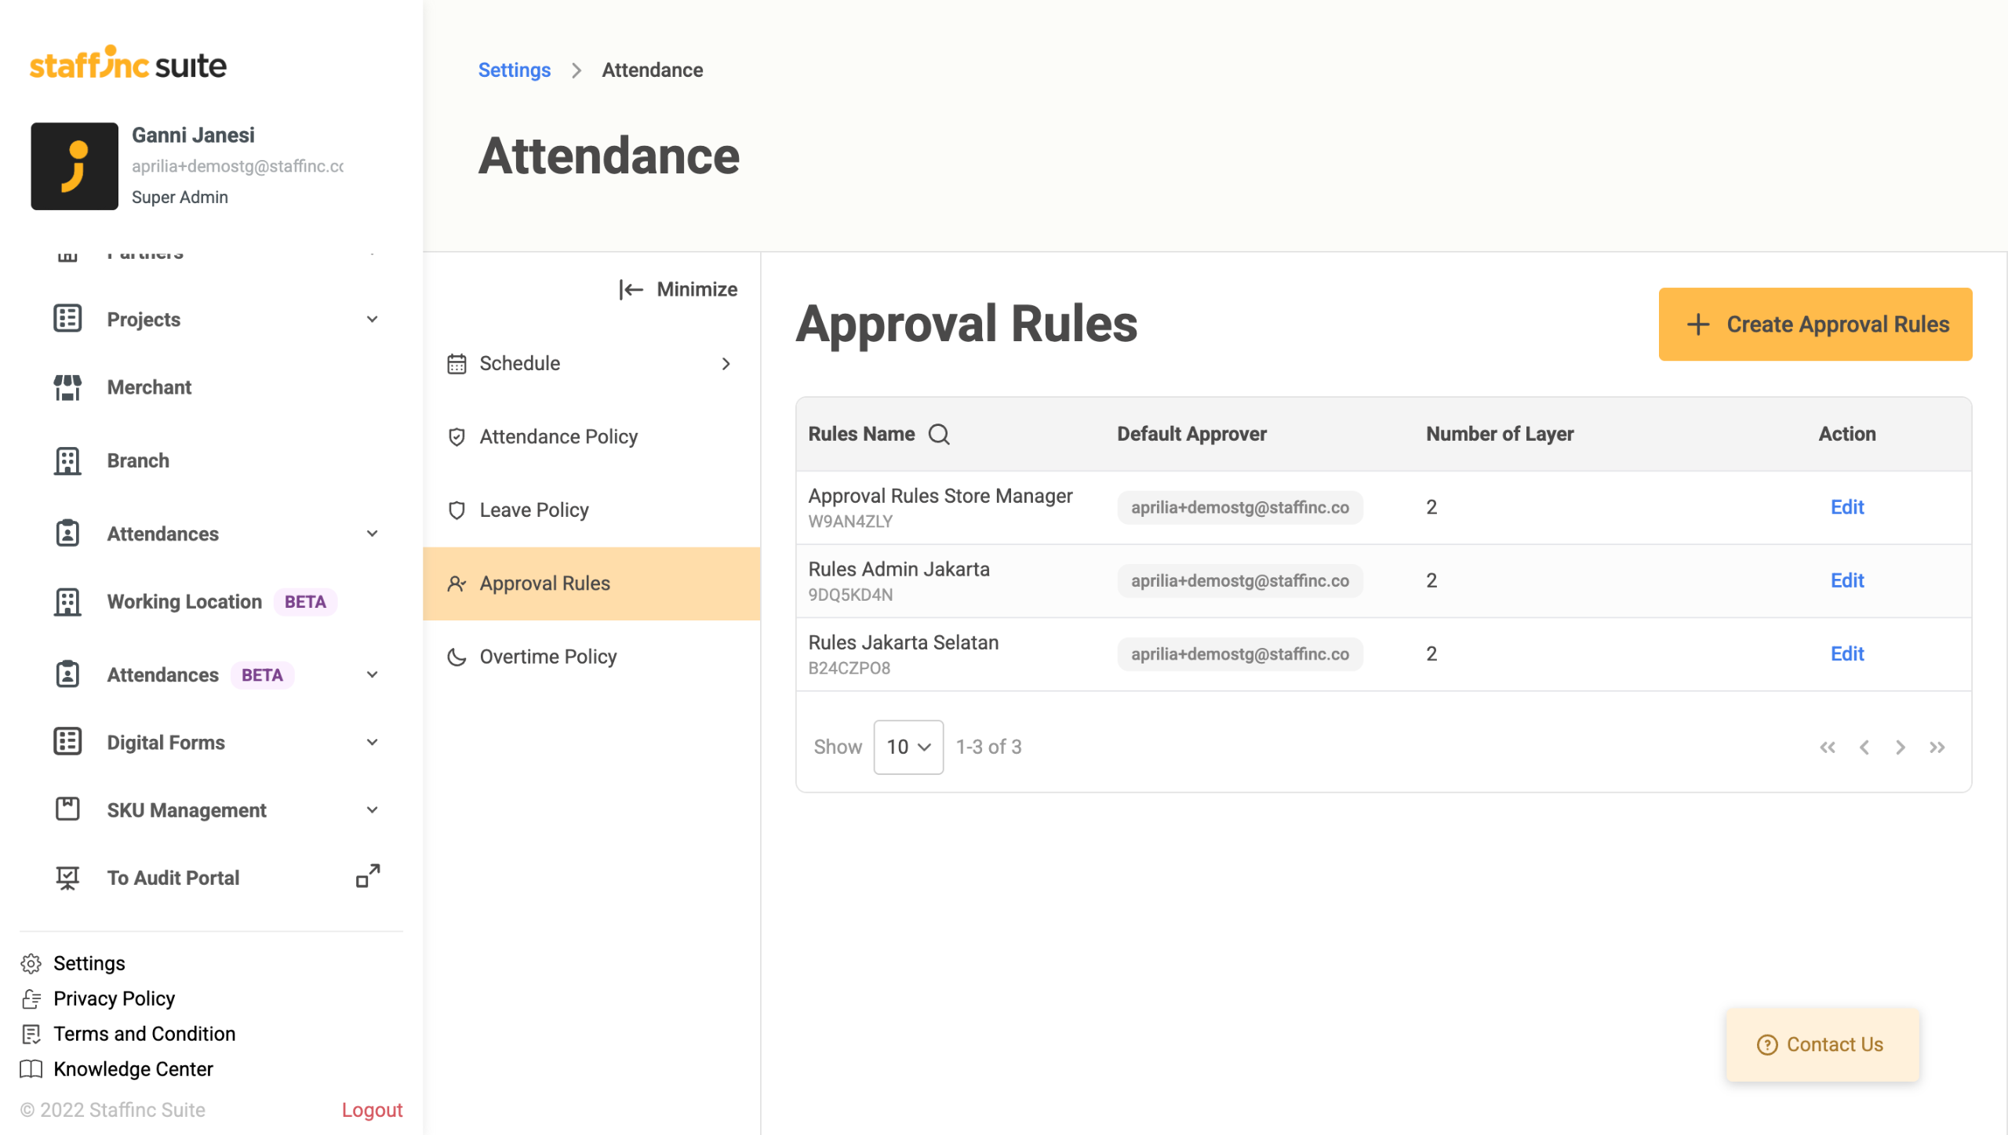
Task: Go to next page arrow
Action: pos(1900,748)
